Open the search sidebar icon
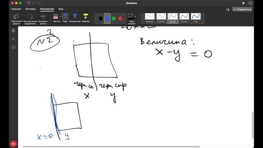263x148 pixels. pos(14,39)
